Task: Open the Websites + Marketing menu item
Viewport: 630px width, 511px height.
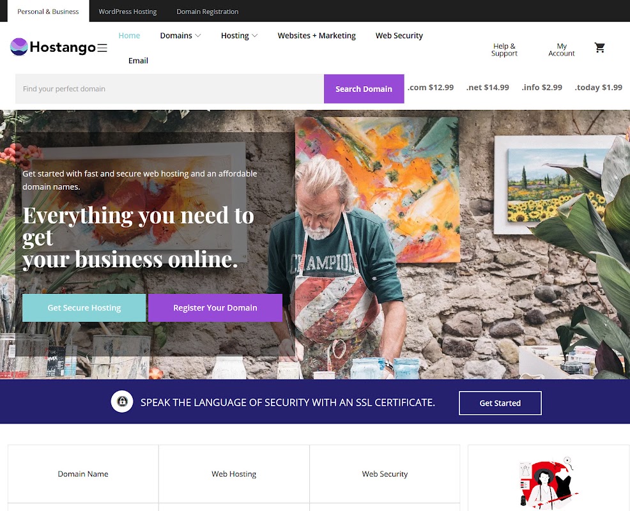Action: point(317,35)
